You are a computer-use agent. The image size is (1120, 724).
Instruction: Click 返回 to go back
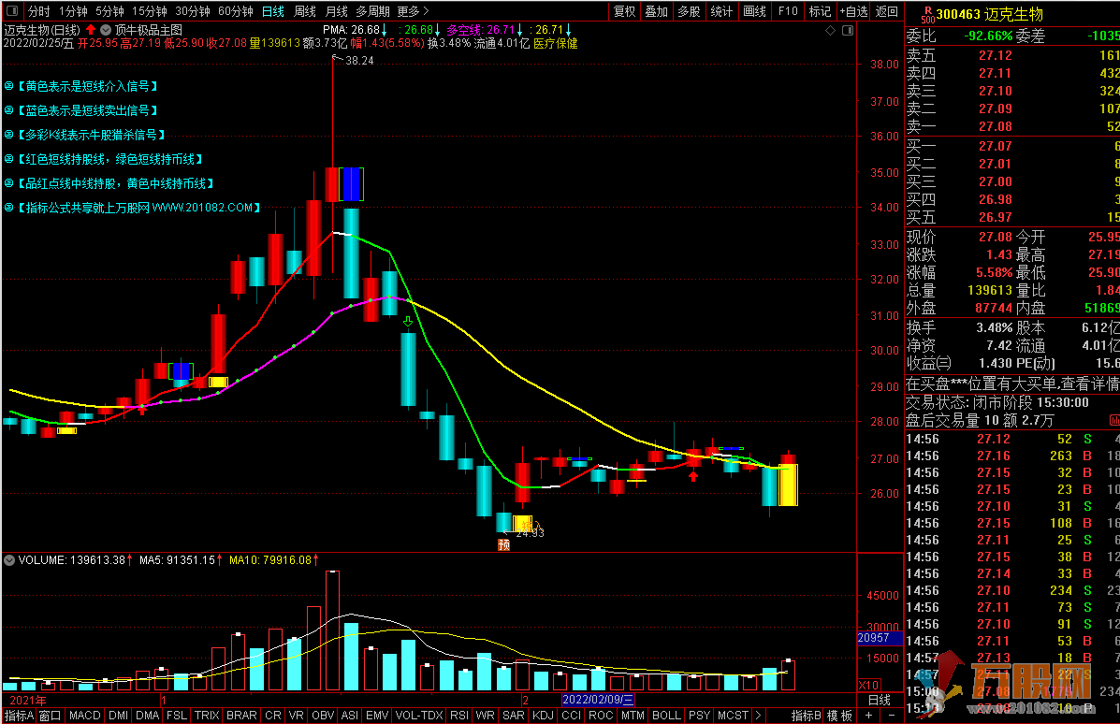coord(886,11)
